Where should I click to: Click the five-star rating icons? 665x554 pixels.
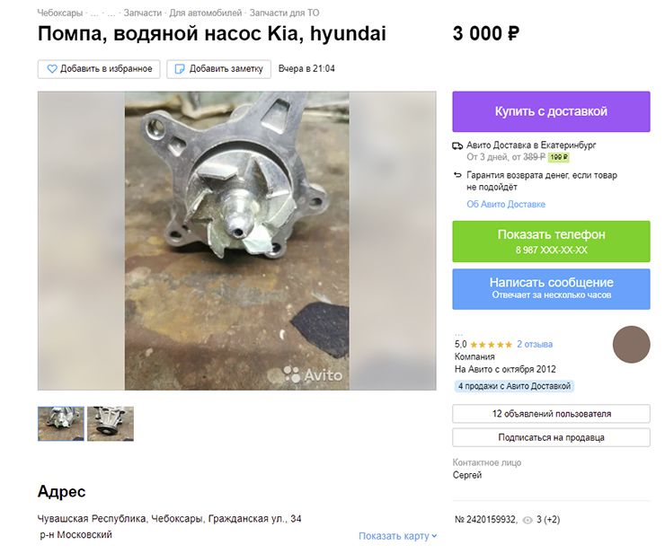[492, 345]
